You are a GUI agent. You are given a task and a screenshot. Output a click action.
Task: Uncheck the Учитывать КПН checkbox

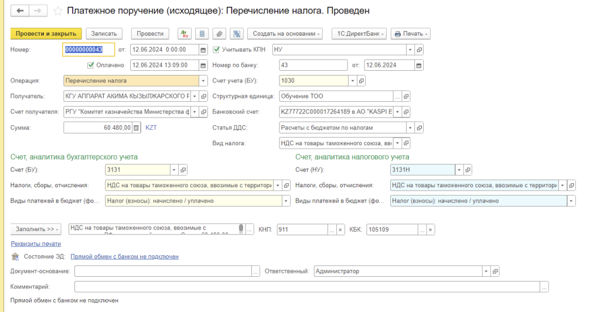(216, 50)
